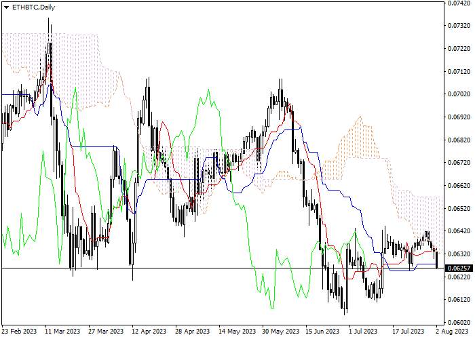Click the 0.07220 price axis label
This screenshot has width=475, height=339.
pos(459,48)
